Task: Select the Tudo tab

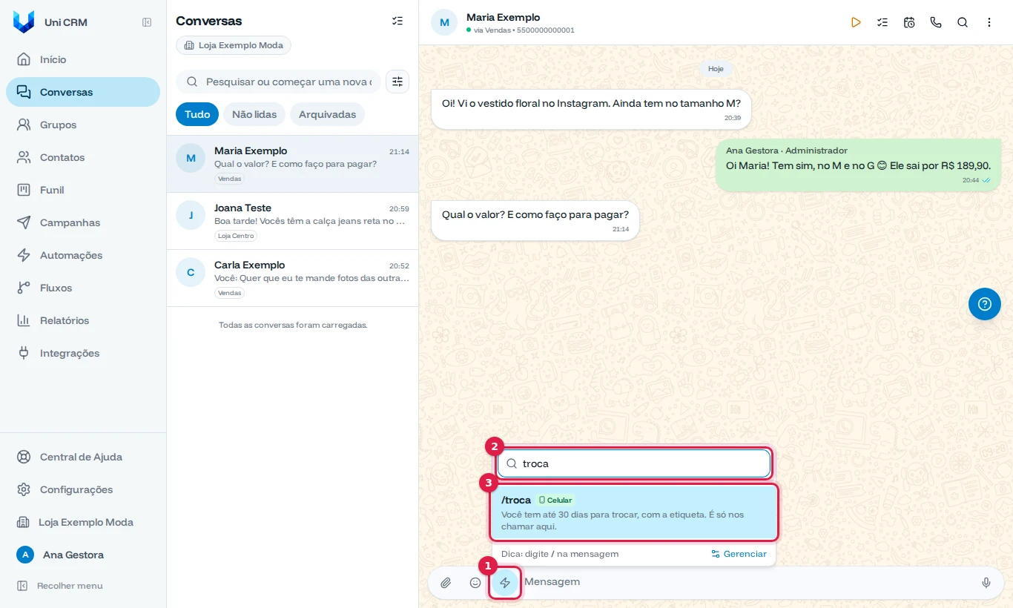Action: (197, 114)
